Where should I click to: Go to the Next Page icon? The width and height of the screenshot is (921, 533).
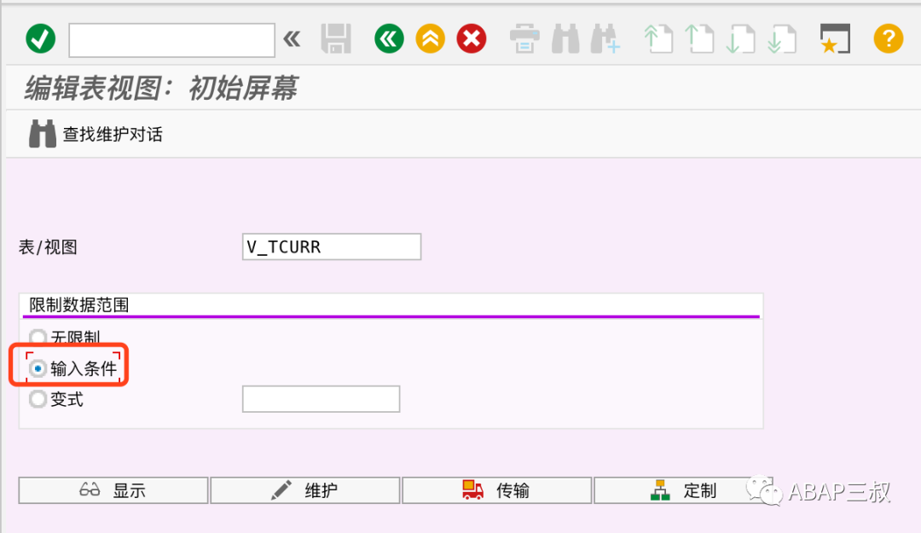coord(741,39)
